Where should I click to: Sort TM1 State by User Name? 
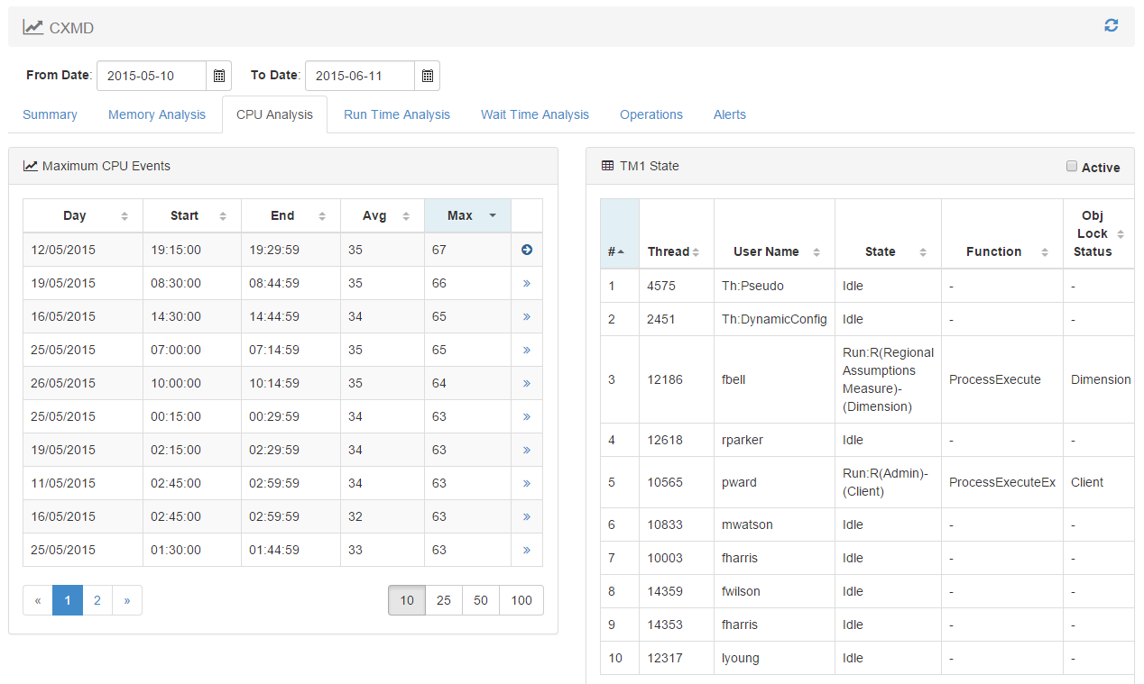[774, 233]
